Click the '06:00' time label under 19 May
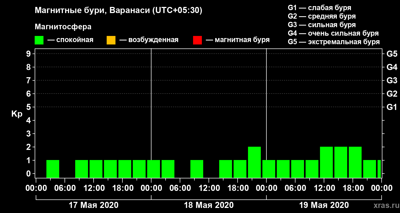Image resolution: width=400 pixels, height=213 pixels. [295, 188]
